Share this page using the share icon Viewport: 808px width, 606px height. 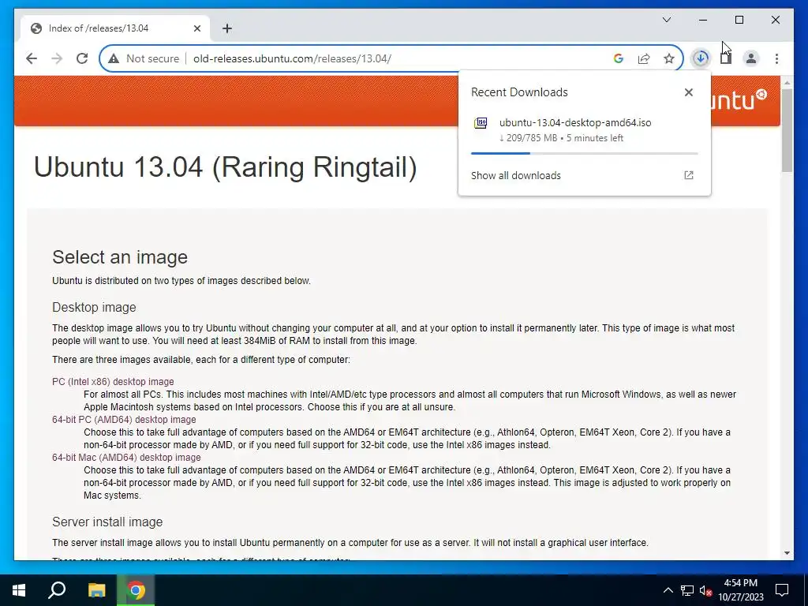[644, 58]
